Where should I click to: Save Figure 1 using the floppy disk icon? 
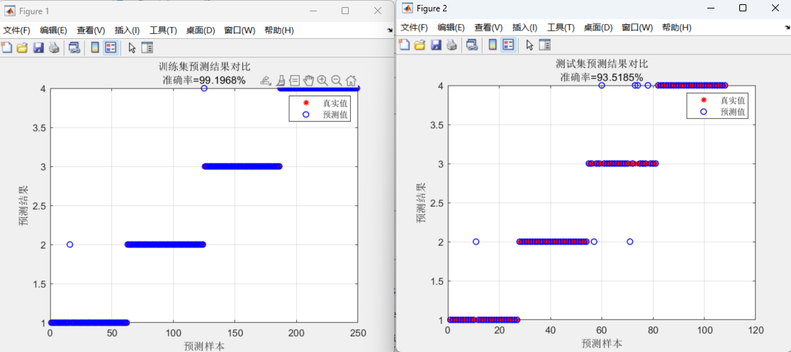point(38,47)
